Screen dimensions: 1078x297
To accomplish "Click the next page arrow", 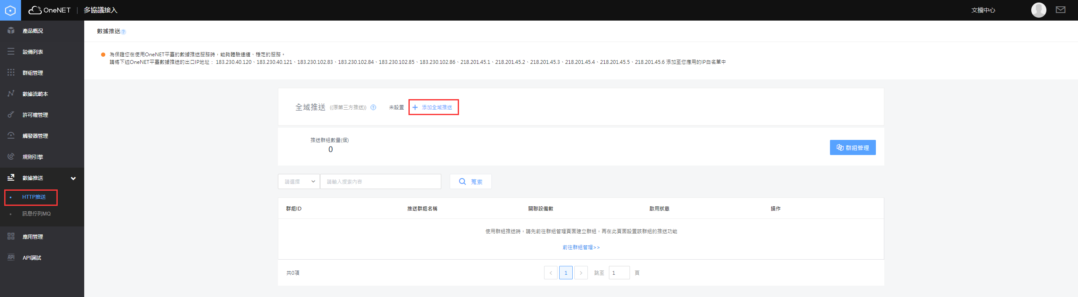I will coord(581,273).
